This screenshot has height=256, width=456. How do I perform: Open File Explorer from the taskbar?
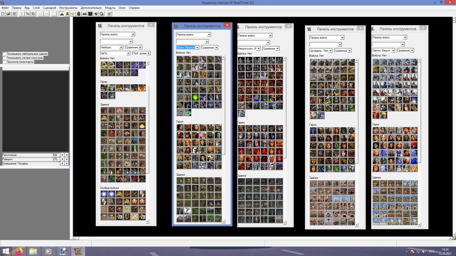point(33,251)
